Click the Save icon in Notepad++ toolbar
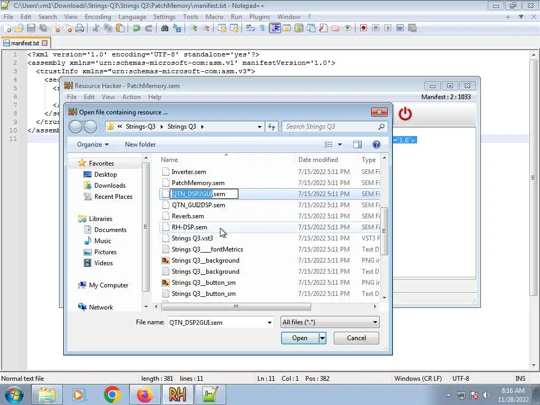The image size is (540, 405). 31,28
